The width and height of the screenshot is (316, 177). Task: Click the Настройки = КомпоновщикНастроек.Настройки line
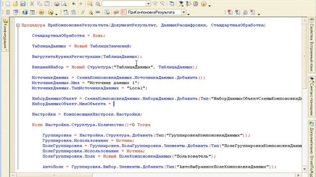click(87, 115)
